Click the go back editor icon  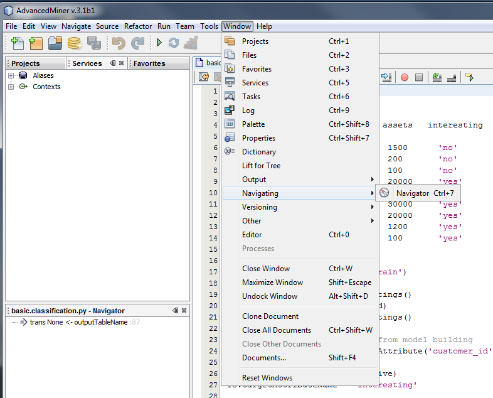click(204, 77)
